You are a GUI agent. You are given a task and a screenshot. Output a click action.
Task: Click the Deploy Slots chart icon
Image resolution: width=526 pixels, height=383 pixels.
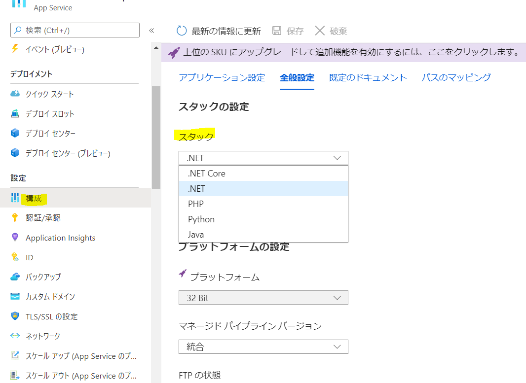pos(15,113)
